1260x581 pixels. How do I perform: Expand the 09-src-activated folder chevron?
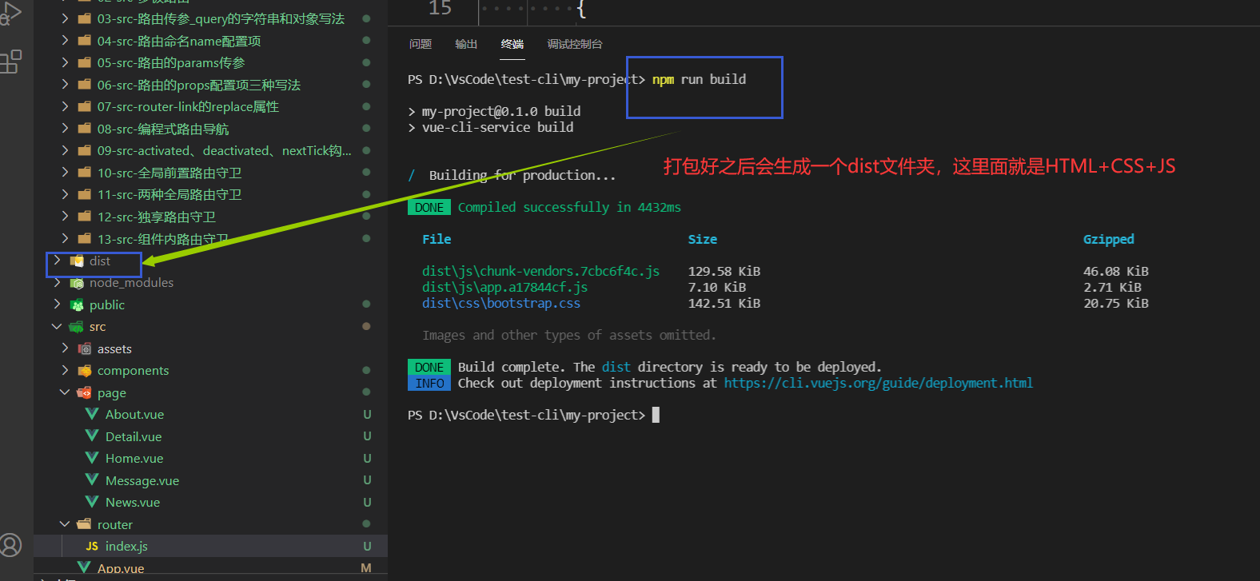pyautogui.click(x=65, y=150)
